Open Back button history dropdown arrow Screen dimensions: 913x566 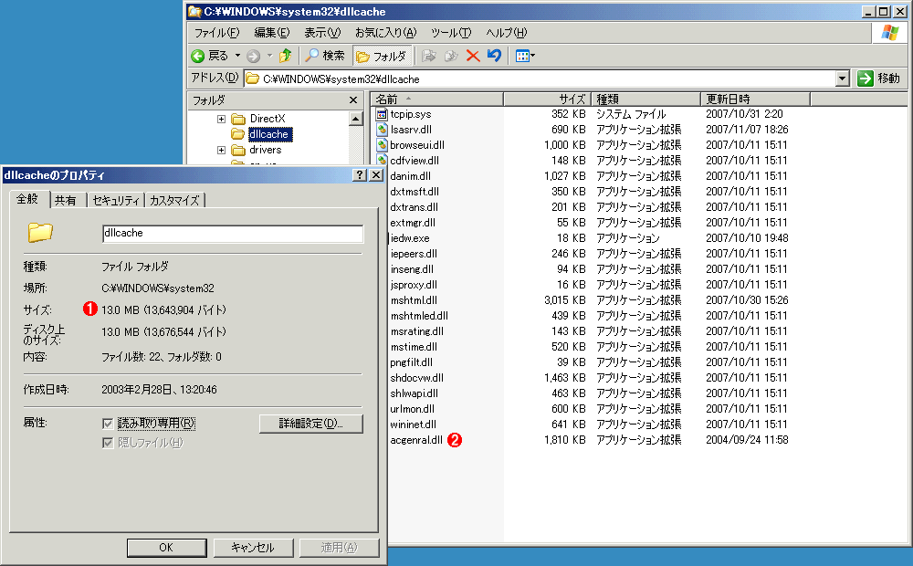pyautogui.click(x=237, y=56)
